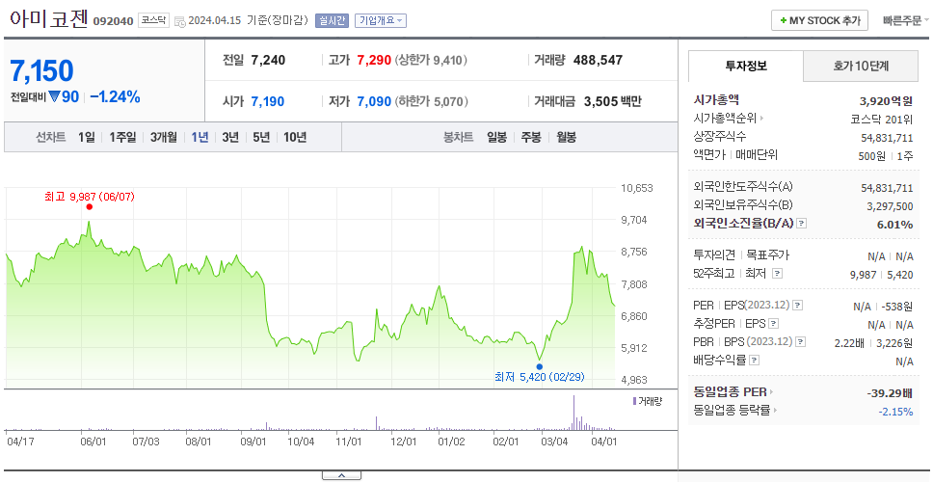Click the 10,653 price axis label
933x482 pixels.
click(x=637, y=188)
